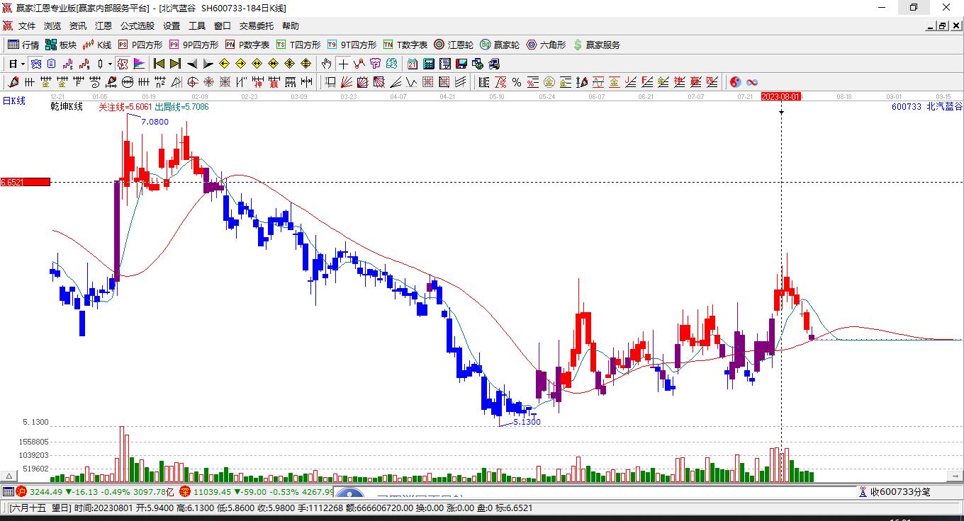This screenshot has height=521, width=964.
Task: Open the 交易委托 menu
Action: [x=256, y=25]
